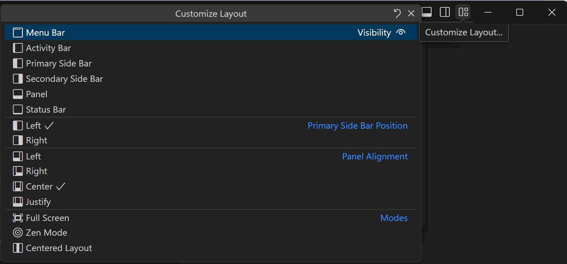Click the Toggle Secondary Side Bar icon
567x264 pixels.
tap(444, 12)
